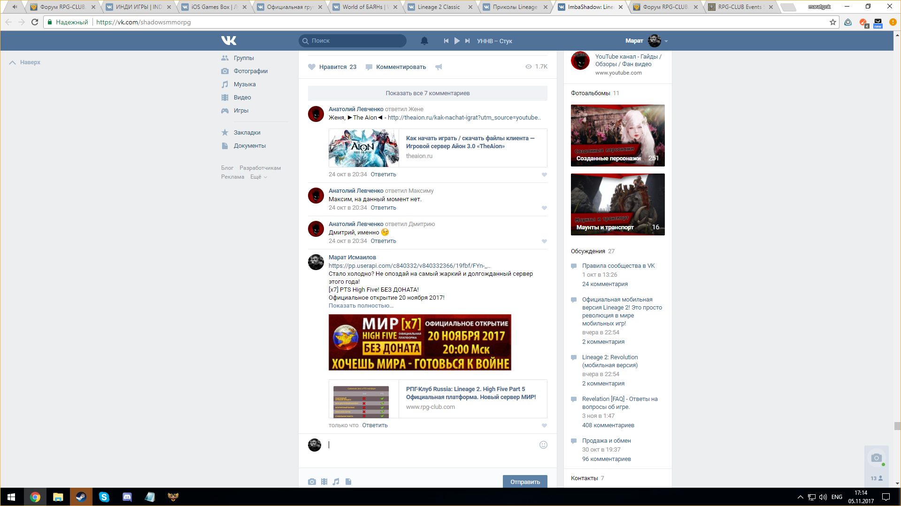Click Наверх to return to top
Screen dimensions: 901x506
click(x=25, y=62)
